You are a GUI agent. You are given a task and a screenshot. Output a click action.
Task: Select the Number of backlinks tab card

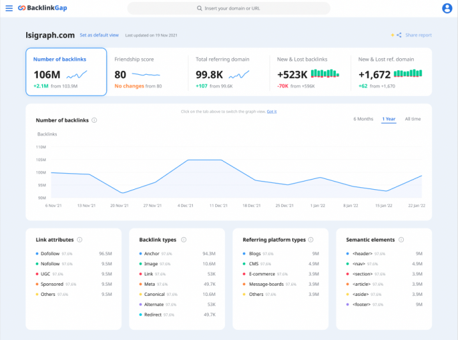(x=66, y=72)
